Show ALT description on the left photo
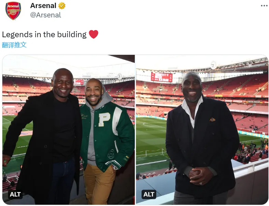Image resolution: width=269 pixels, height=206 pixels. tap(15, 194)
